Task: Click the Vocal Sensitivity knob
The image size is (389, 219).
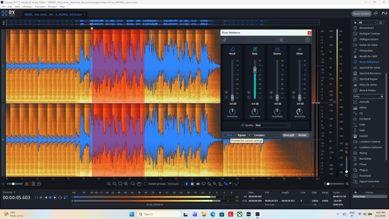Action: (x=232, y=111)
